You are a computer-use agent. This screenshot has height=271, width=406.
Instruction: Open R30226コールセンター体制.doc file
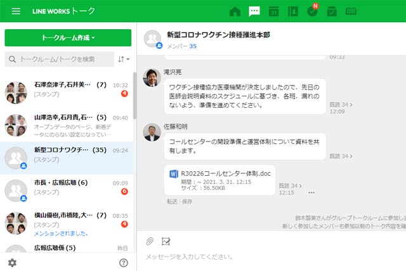(219, 180)
